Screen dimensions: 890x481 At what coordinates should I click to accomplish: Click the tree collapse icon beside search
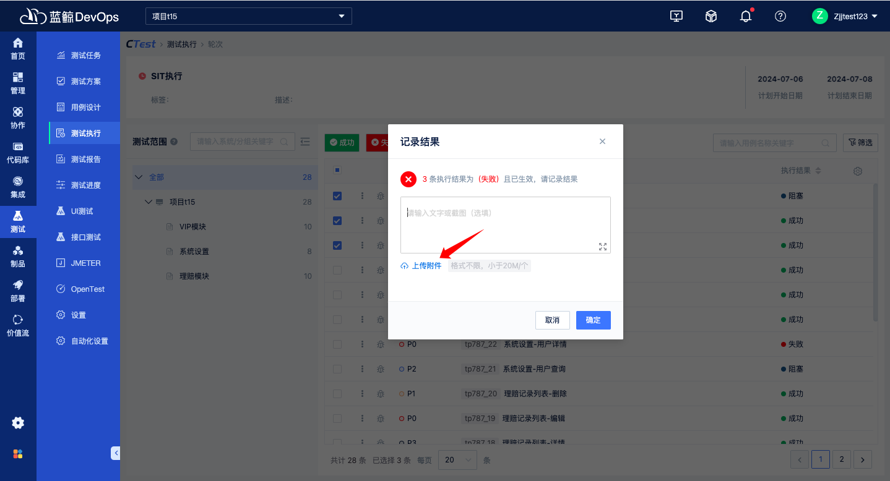pyautogui.click(x=305, y=142)
